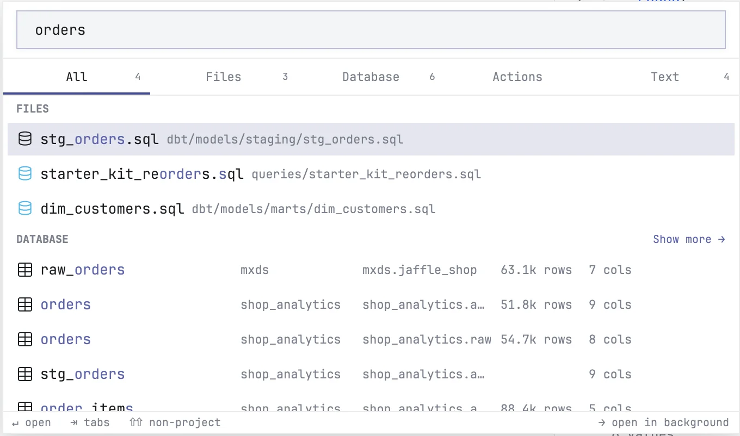The height and width of the screenshot is (436, 740).
Task: Open the Database tab
Action: [x=371, y=77]
